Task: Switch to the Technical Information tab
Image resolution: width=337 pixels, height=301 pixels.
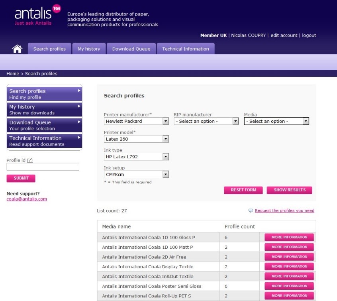Action: tap(186, 49)
